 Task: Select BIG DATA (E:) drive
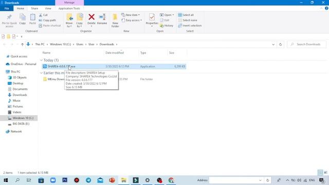click(x=19, y=124)
